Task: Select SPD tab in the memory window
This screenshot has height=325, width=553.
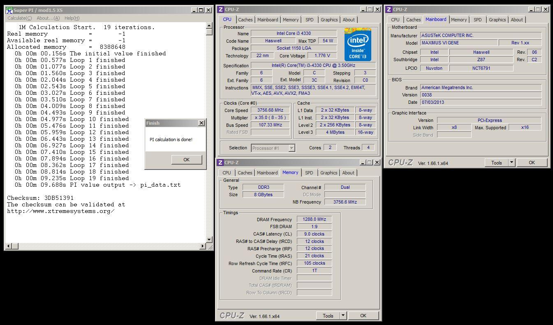Action: [309, 173]
